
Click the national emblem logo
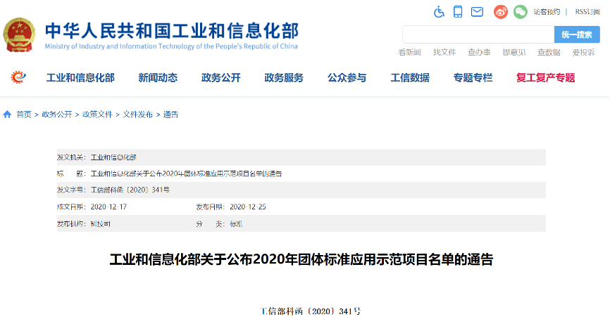tap(19, 35)
